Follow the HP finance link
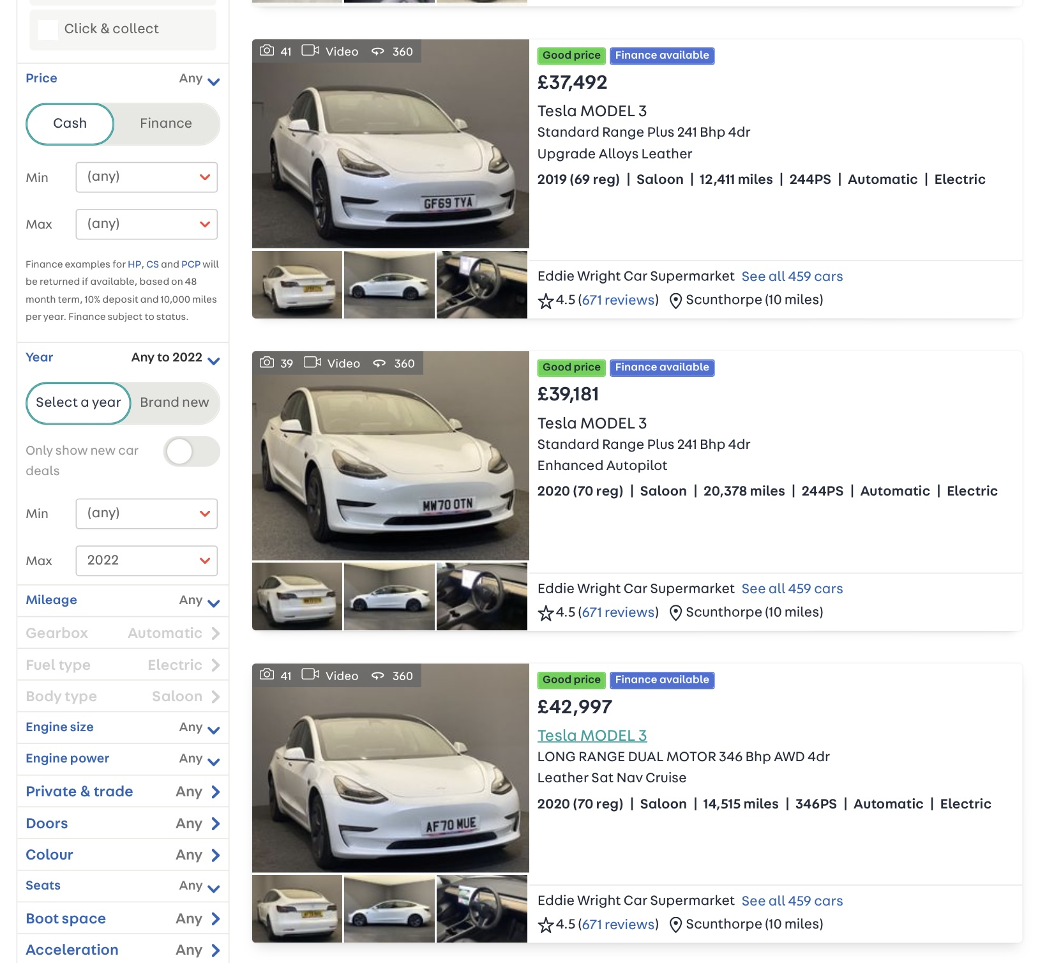Image resolution: width=1047 pixels, height=963 pixels. tap(134, 264)
